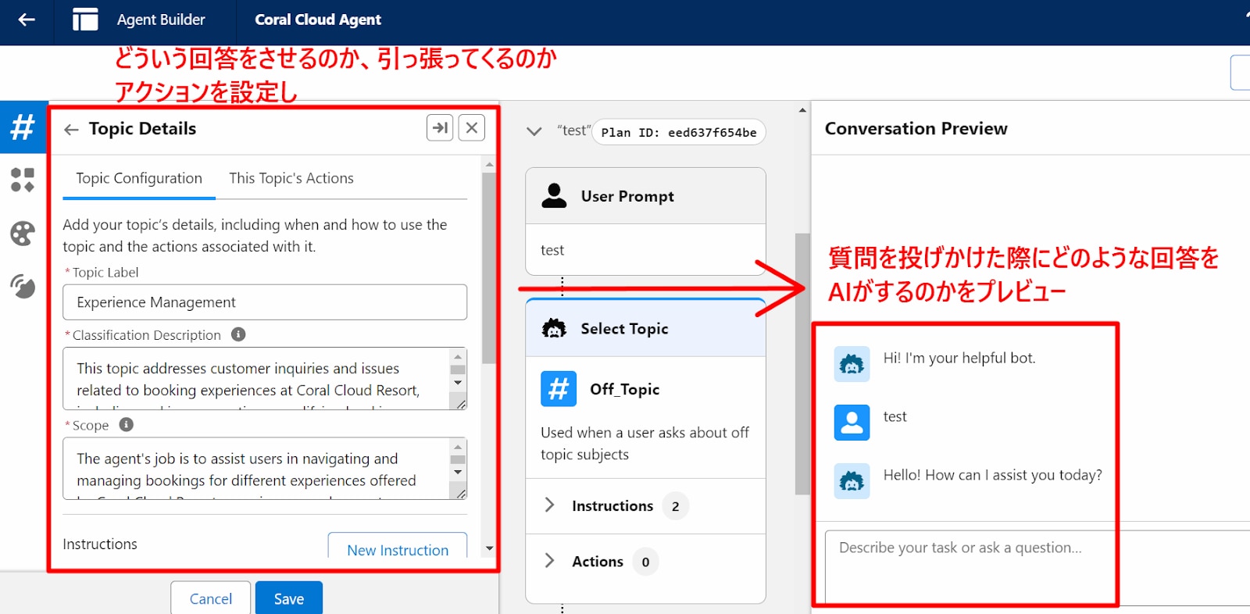
Task: Click "Hello! How can I assist you today?" message
Action: (992, 475)
